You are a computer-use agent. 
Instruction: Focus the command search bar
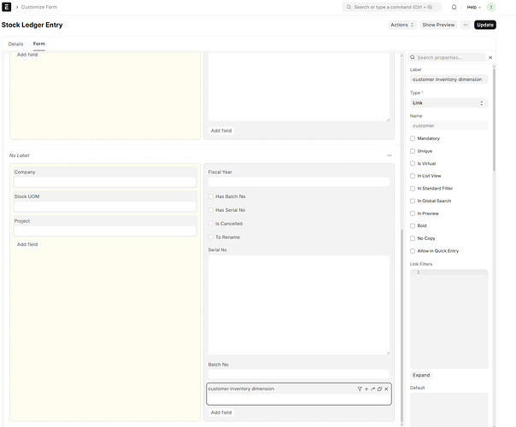(x=391, y=7)
